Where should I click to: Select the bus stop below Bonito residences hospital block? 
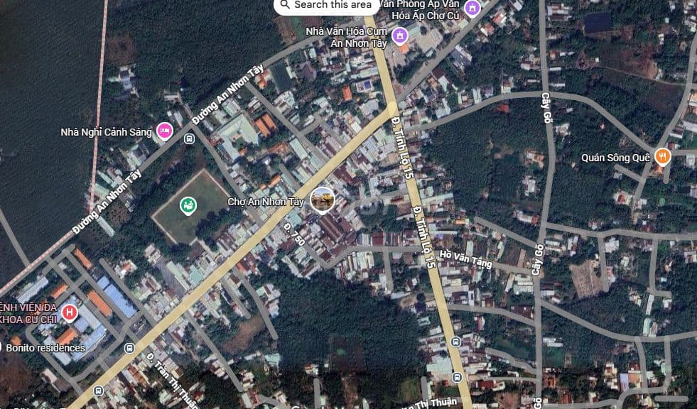129,348
